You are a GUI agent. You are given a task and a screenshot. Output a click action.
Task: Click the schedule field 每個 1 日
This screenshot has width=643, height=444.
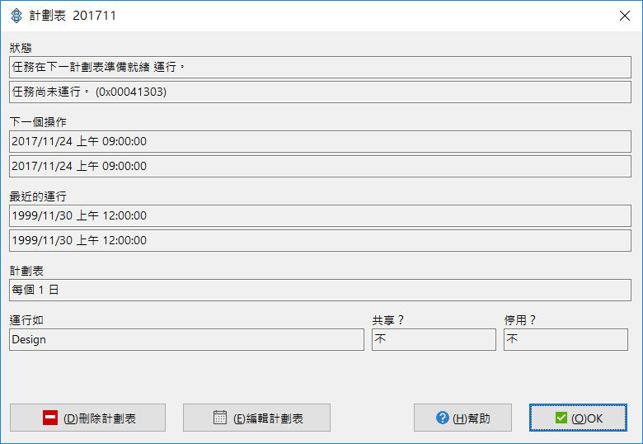(x=320, y=290)
